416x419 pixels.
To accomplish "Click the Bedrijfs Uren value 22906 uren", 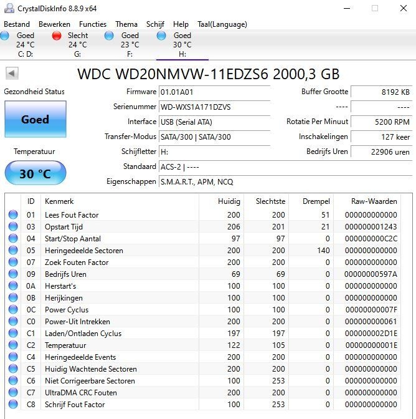I will point(382,152).
